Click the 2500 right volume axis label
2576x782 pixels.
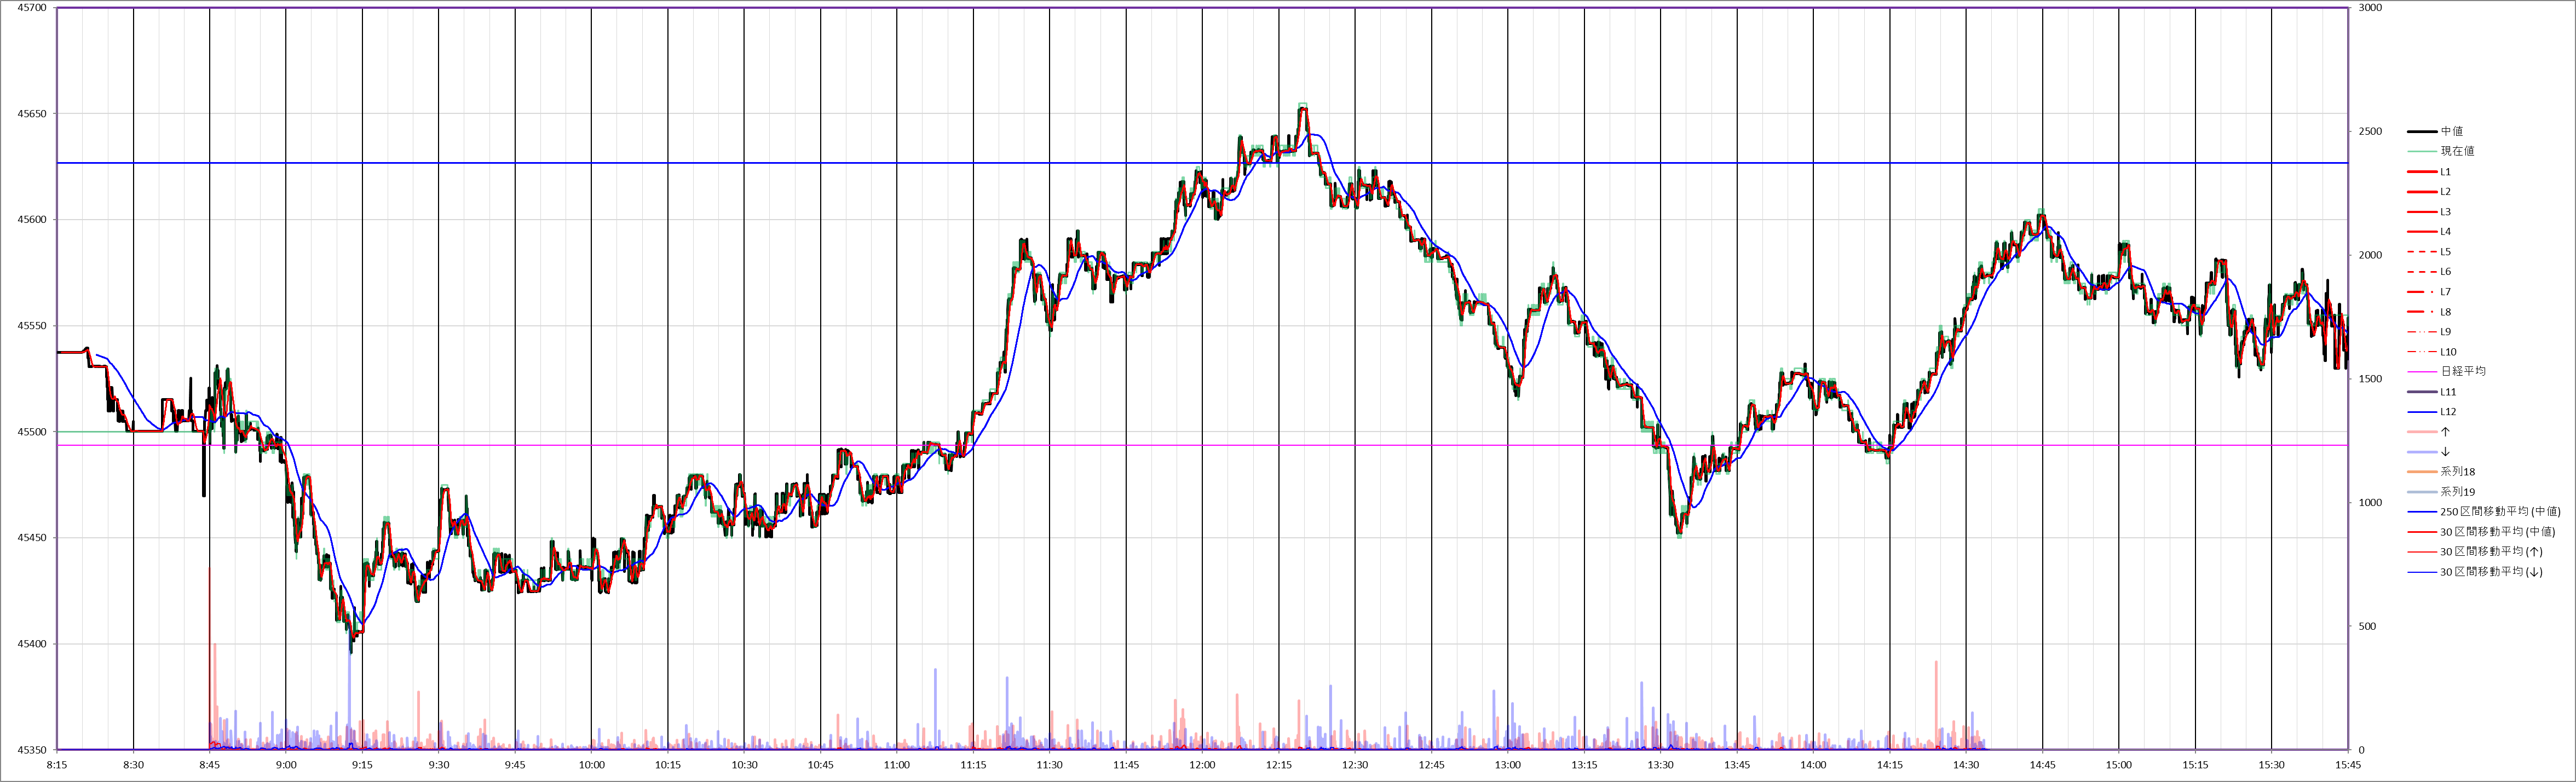[x=2370, y=132]
